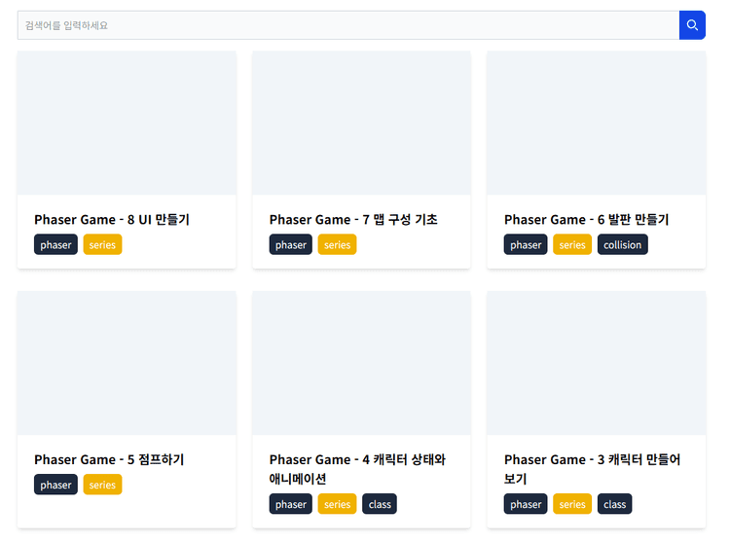Click the blue search magnifier button
The width and height of the screenshot is (730, 542).
pyautogui.click(x=692, y=25)
